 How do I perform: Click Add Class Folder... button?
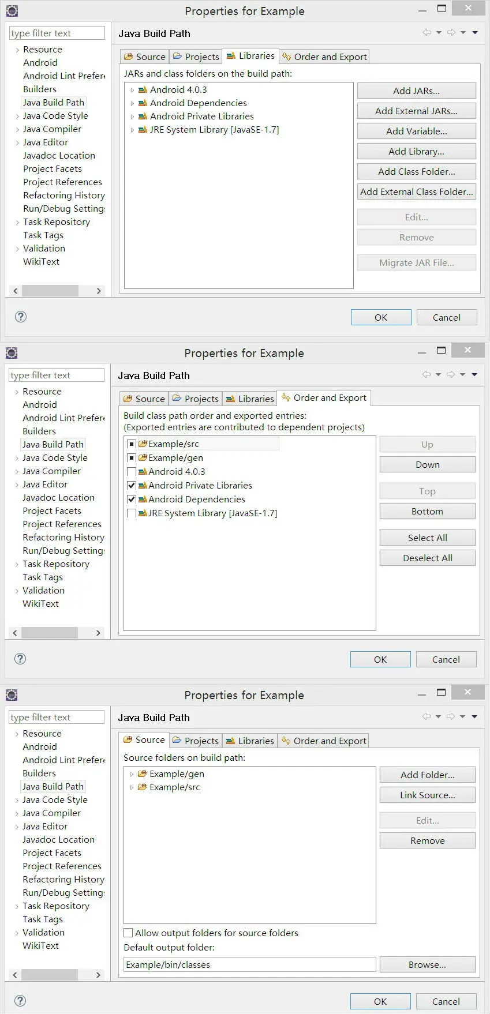[x=416, y=171]
